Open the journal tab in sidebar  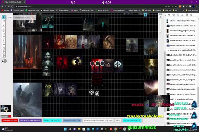point(178,15)
